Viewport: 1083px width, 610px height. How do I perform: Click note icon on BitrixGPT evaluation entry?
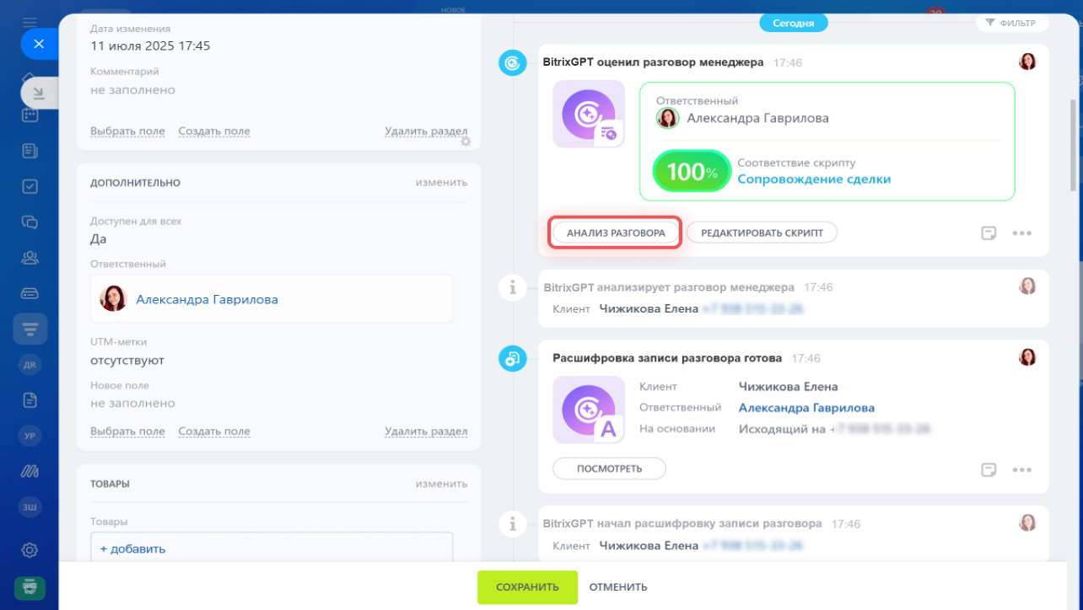(989, 233)
